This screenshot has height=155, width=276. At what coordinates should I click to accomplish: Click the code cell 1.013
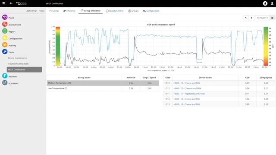pyautogui.click(x=167, y=83)
